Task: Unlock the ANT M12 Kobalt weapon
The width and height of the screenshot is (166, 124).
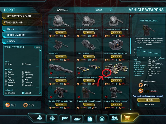Action: tap(149, 100)
